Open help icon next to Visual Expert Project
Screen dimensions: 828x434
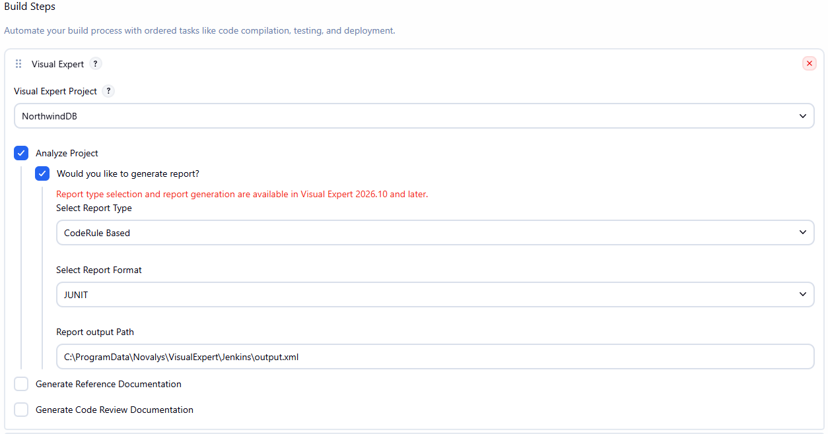coord(108,91)
